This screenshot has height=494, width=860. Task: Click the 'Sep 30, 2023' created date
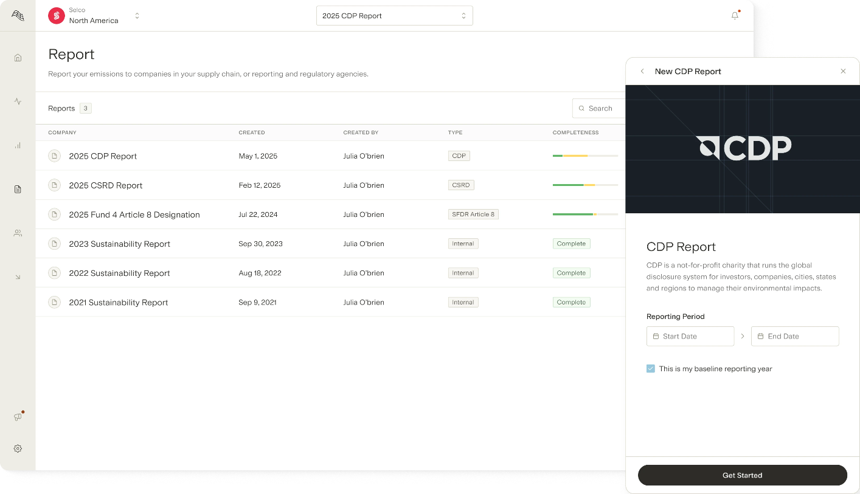click(261, 244)
